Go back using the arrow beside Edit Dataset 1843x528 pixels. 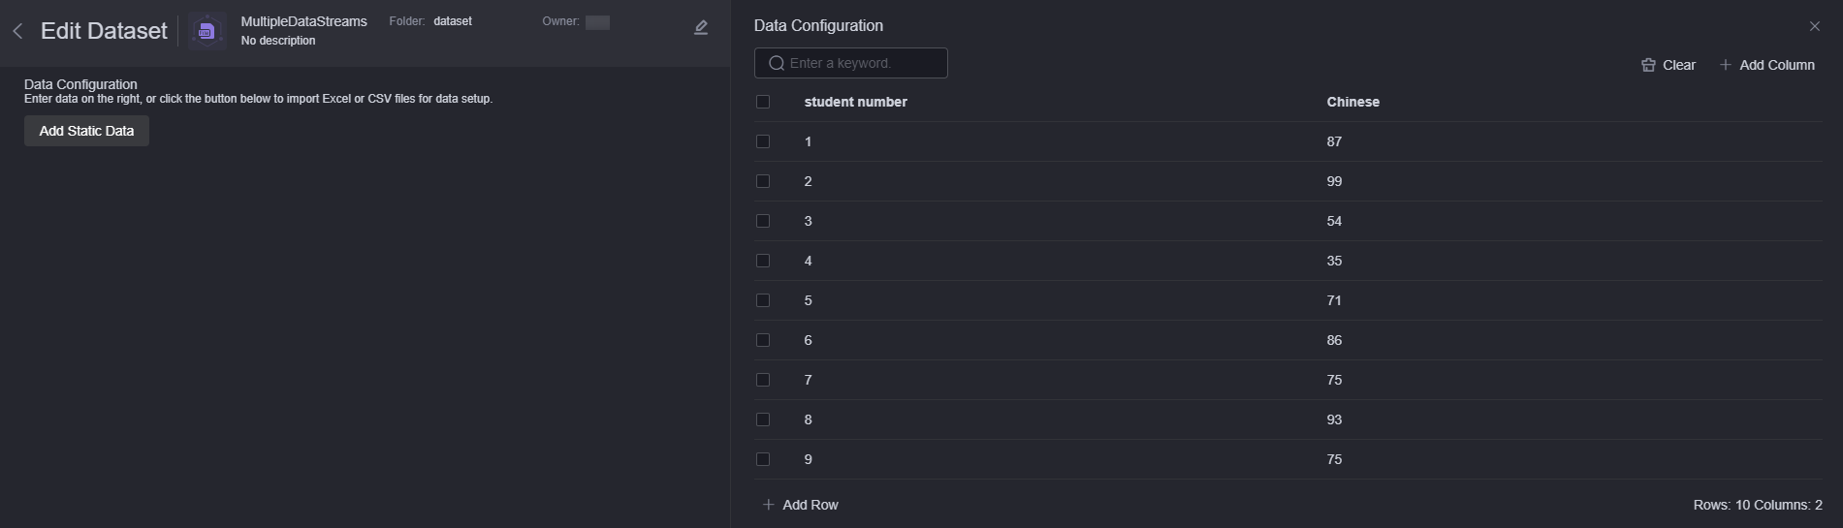[17, 31]
